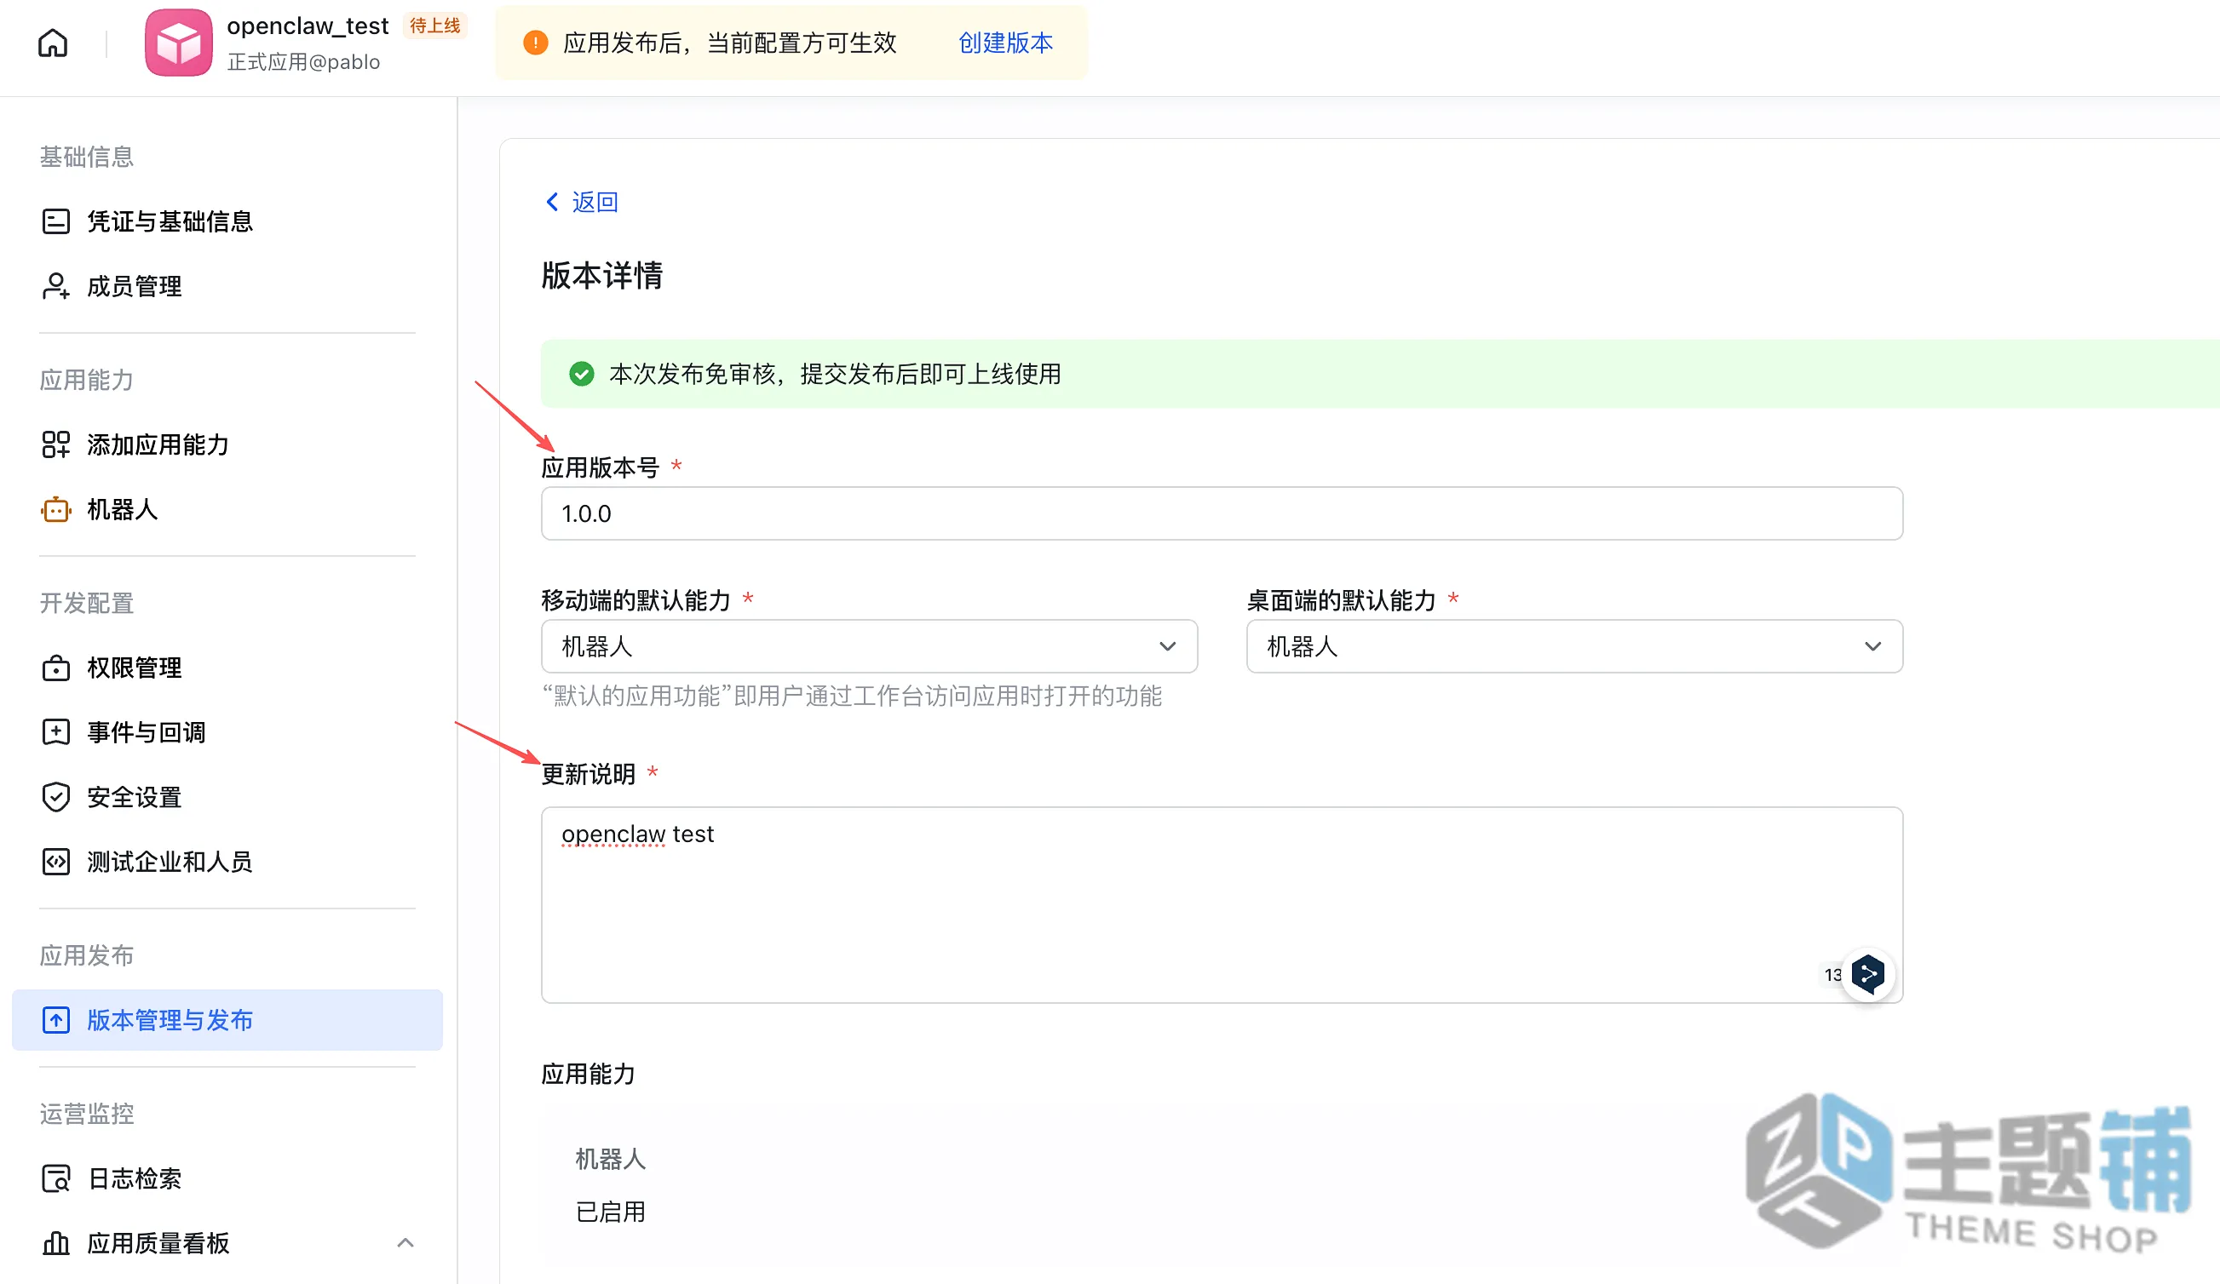Click the 成员管理 person icon
This screenshot has height=1284, width=2220.
tap(55, 286)
